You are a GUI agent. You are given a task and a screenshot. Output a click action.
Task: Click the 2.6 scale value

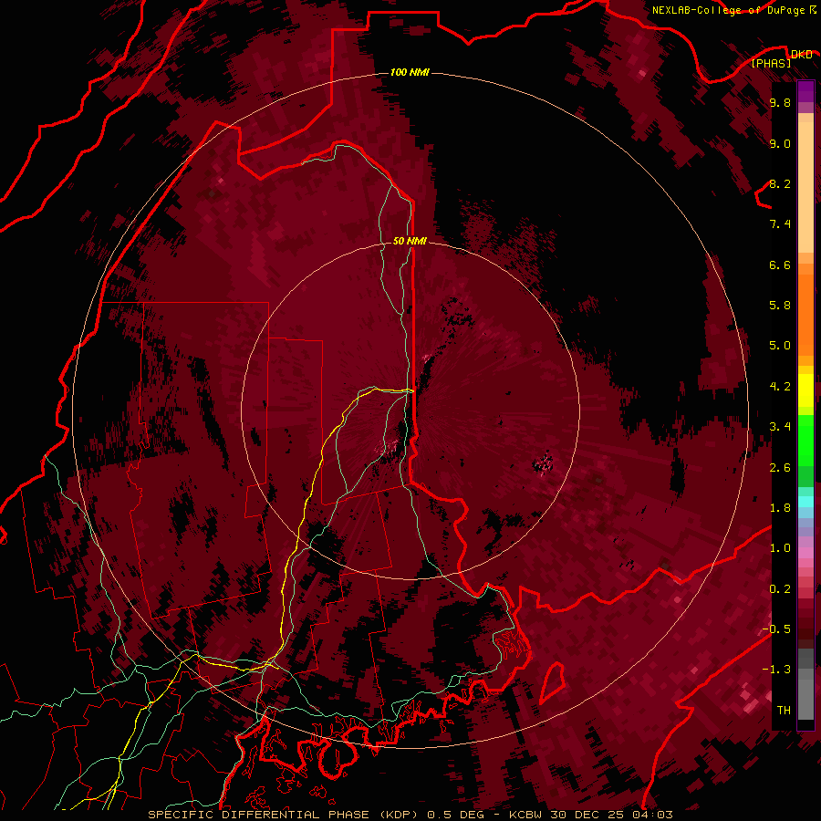coord(780,468)
